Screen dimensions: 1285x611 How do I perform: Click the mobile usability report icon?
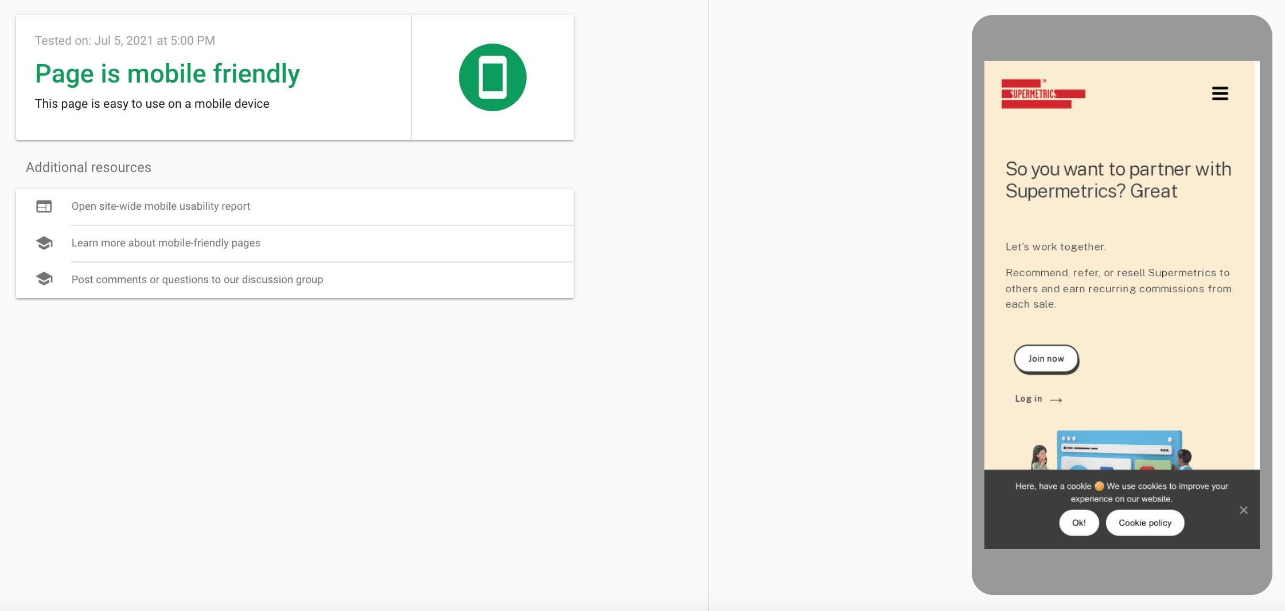coord(44,206)
